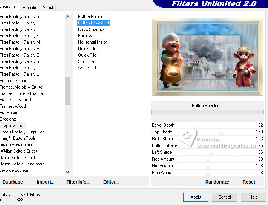Select Filter Factory Gallery P
This screenshot has width=268, height=205.
[20, 49]
